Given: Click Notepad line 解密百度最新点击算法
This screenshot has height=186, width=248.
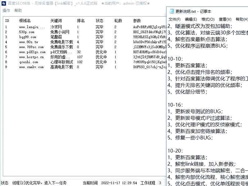Looking at the screenshot, I should pos(197,39).
